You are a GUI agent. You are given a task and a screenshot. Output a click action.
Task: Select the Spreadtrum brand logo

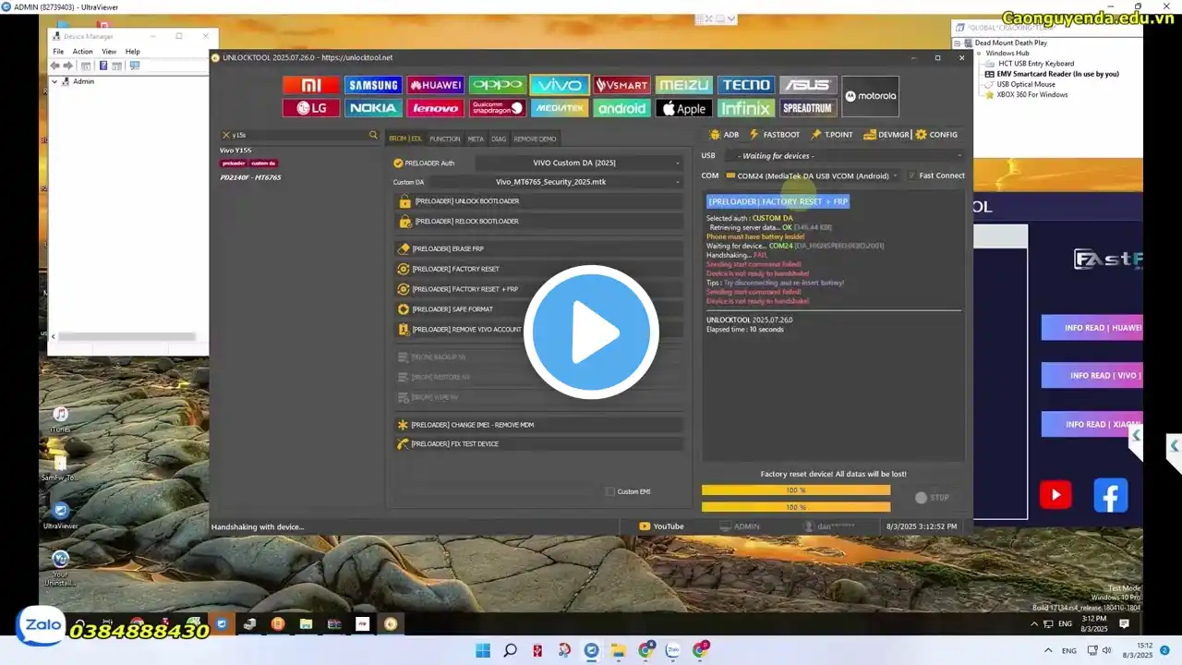[x=808, y=108]
